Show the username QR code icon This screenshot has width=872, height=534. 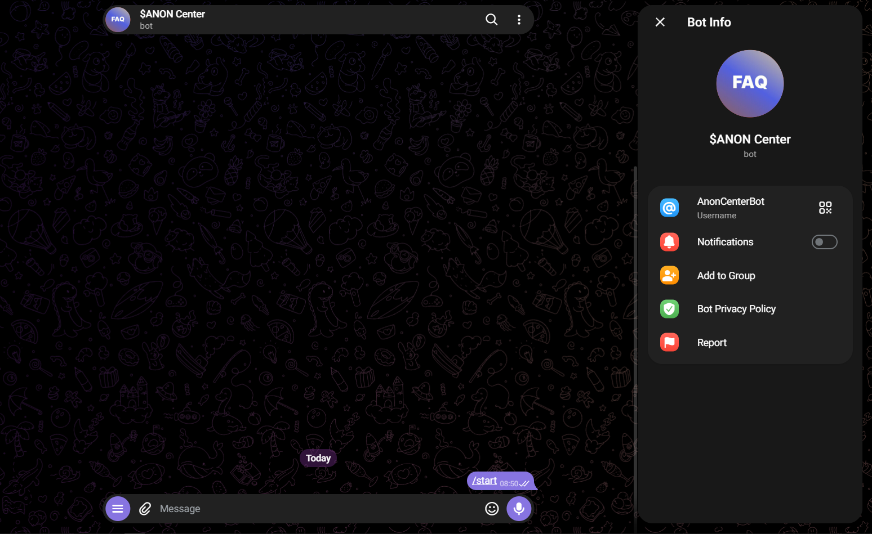coord(825,208)
